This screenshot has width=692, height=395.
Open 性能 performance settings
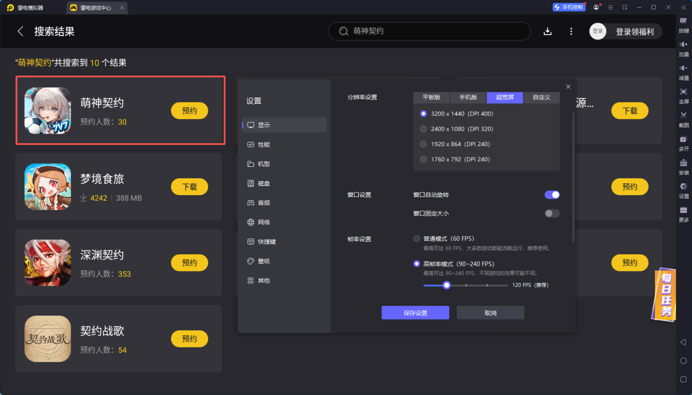pyautogui.click(x=284, y=144)
